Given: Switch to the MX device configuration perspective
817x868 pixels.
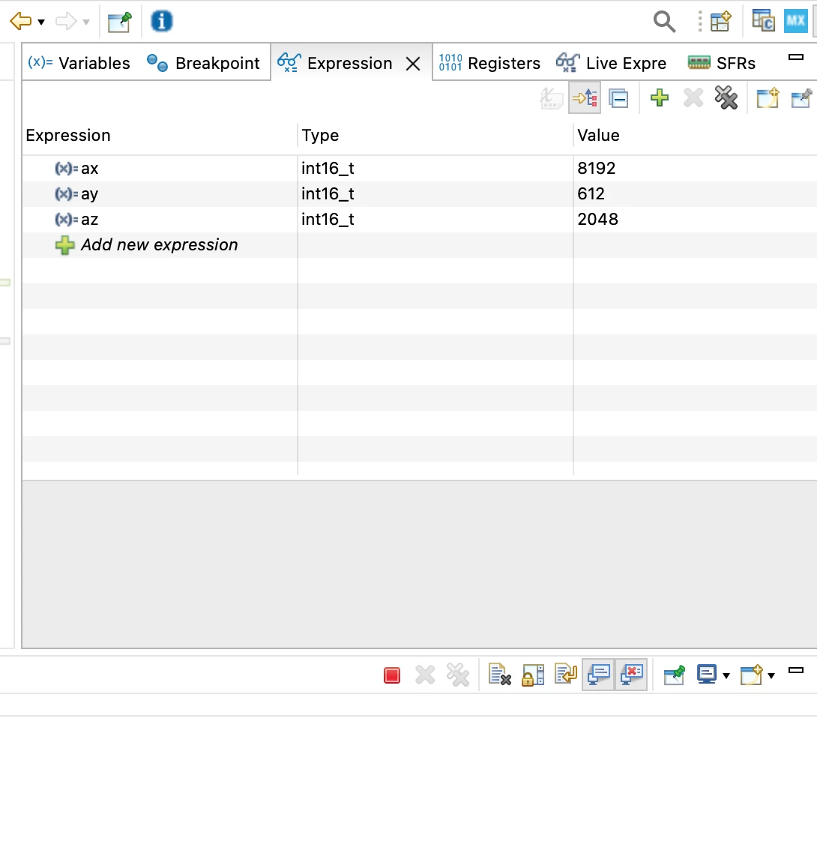Looking at the screenshot, I should pos(795,21).
